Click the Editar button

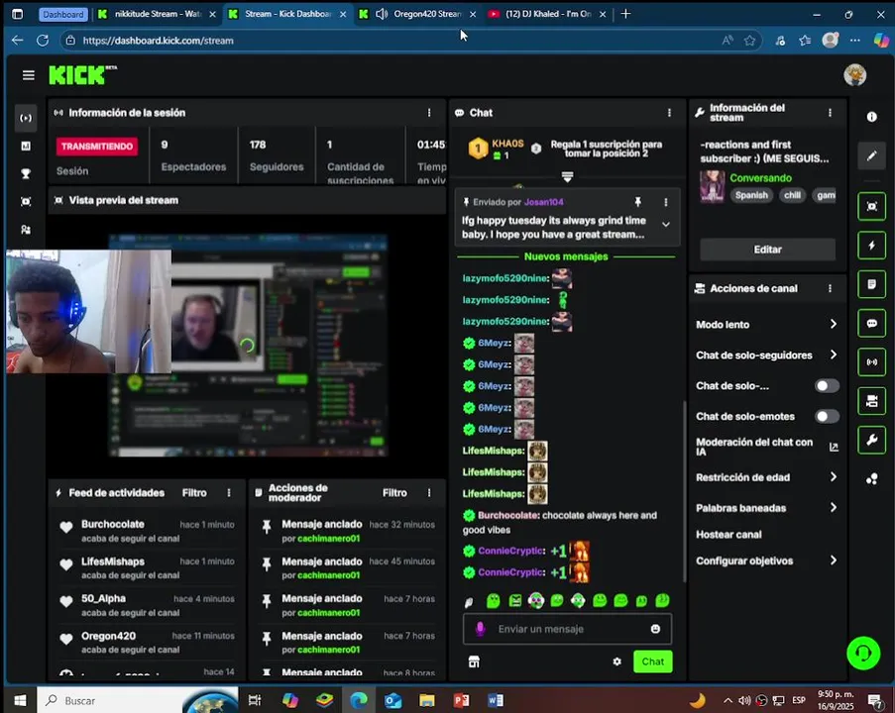coord(767,250)
